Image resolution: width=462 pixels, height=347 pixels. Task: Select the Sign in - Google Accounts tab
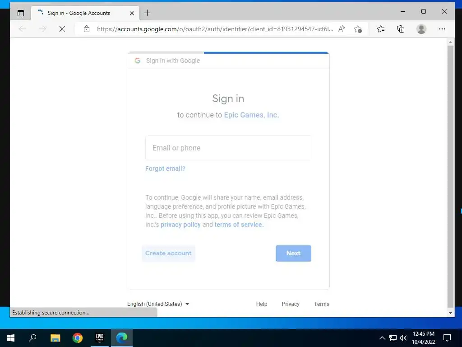point(85,13)
